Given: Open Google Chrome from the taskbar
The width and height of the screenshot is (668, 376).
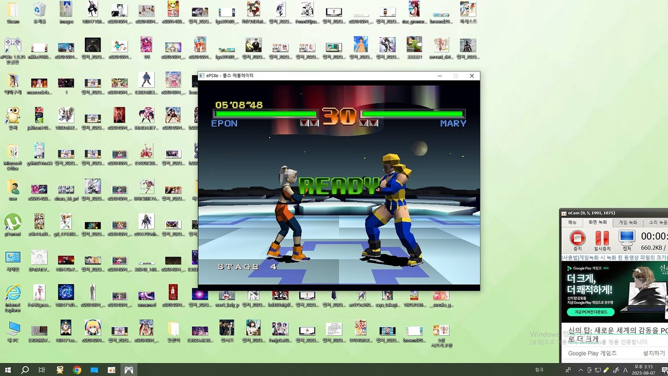Looking at the screenshot, I should (x=77, y=370).
